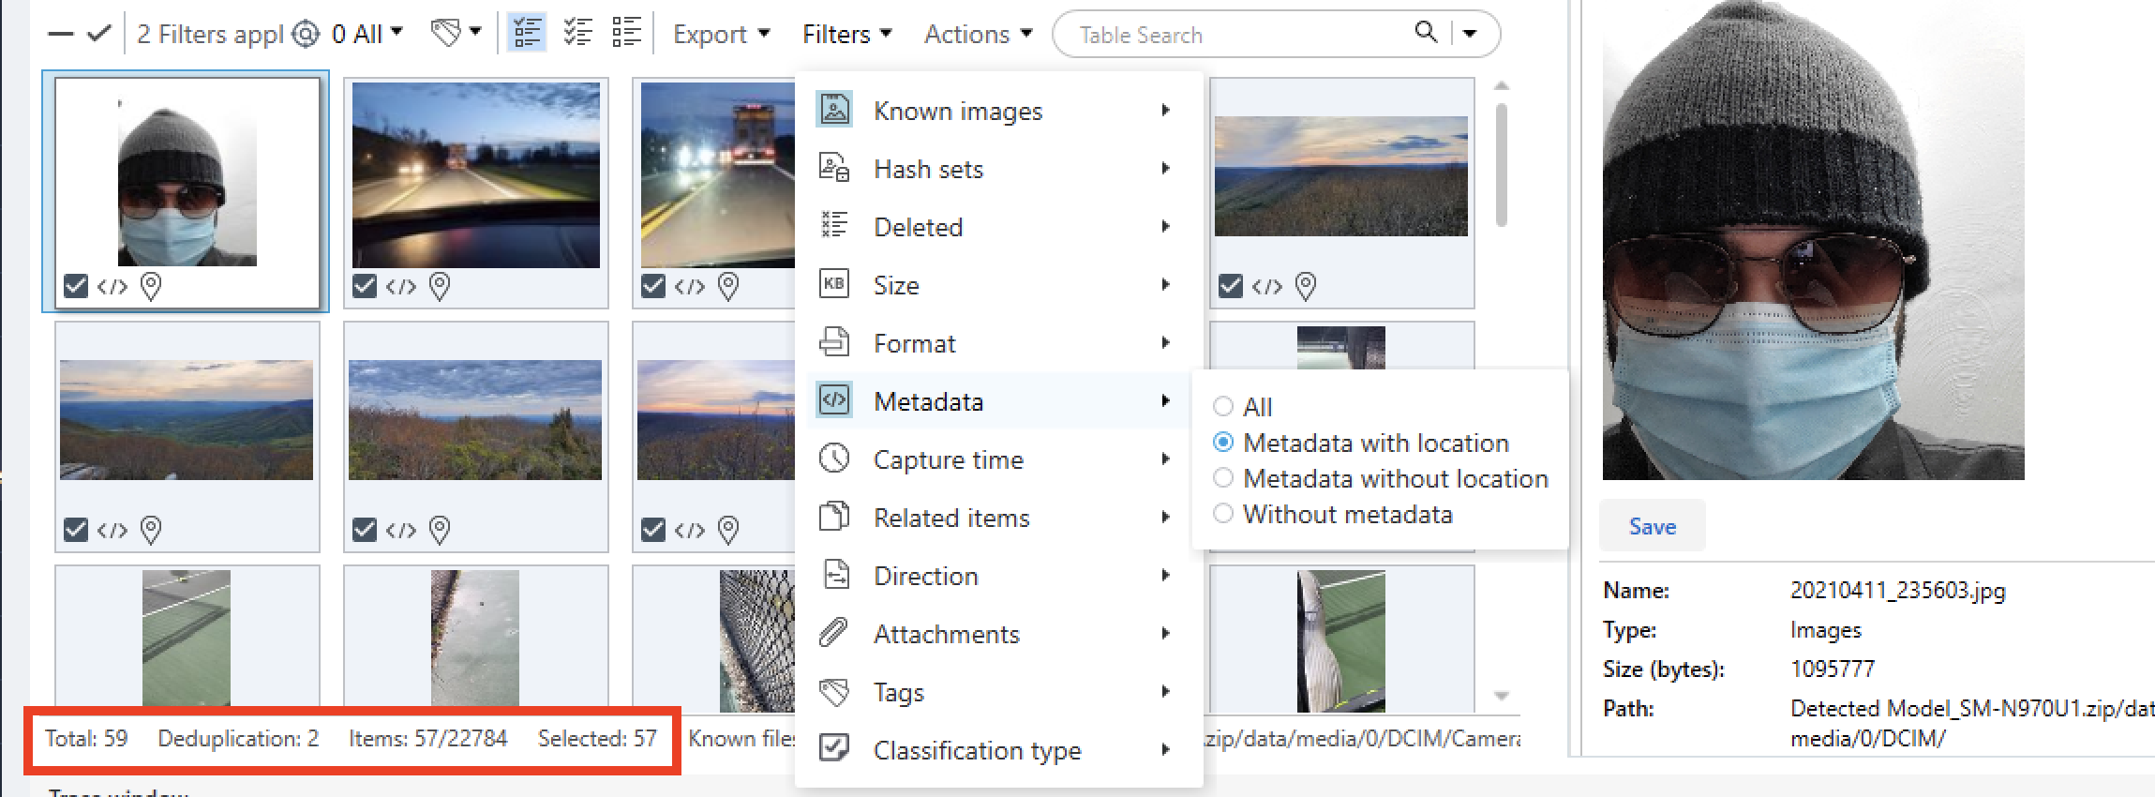
Task: Uncheck the masked man photo checkbox
Action: pyautogui.click(x=76, y=286)
